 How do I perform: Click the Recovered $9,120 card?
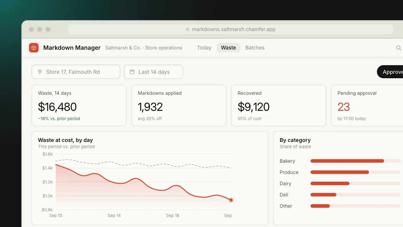tap(279, 105)
